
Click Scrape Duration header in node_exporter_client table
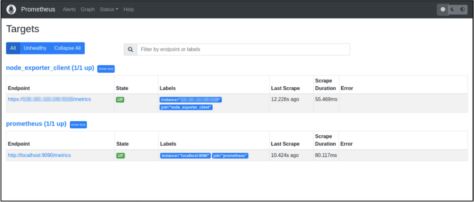pyautogui.click(x=325, y=84)
